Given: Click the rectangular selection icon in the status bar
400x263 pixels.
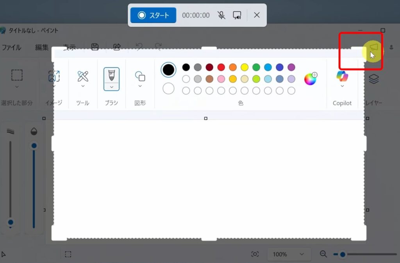Looking at the screenshot, I should (x=68, y=254).
